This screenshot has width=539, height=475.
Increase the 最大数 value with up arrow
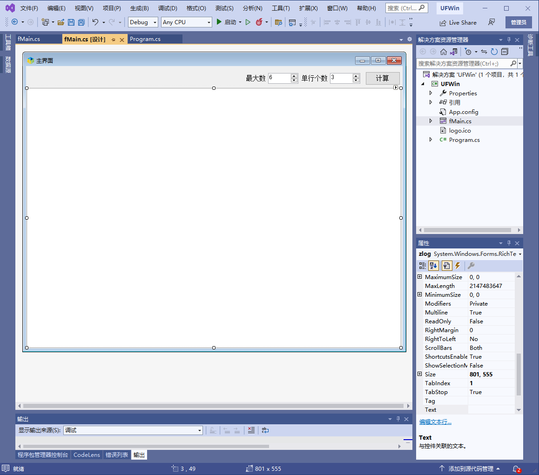294,76
